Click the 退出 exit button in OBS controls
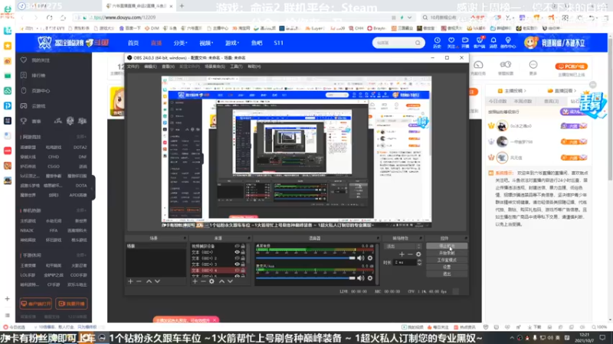Image resolution: width=613 pixels, height=344 pixels. click(447, 274)
